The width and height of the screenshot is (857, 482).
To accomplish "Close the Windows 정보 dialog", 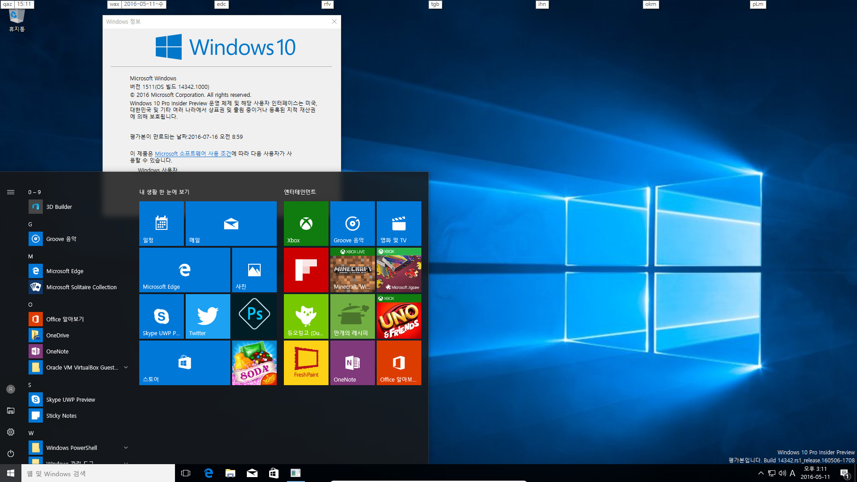I will pos(334,21).
